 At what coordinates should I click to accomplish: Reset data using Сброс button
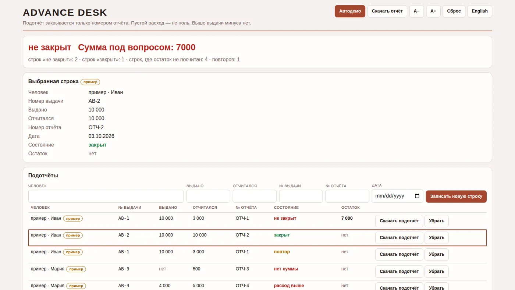click(x=454, y=11)
